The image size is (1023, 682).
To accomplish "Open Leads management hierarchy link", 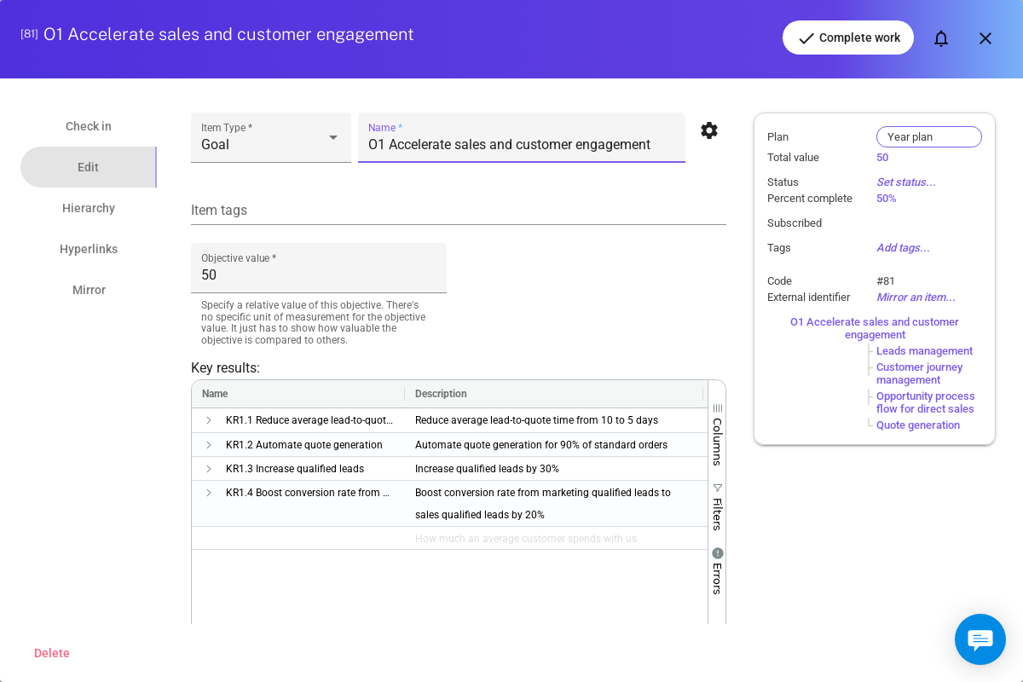I will click(924, 350).
